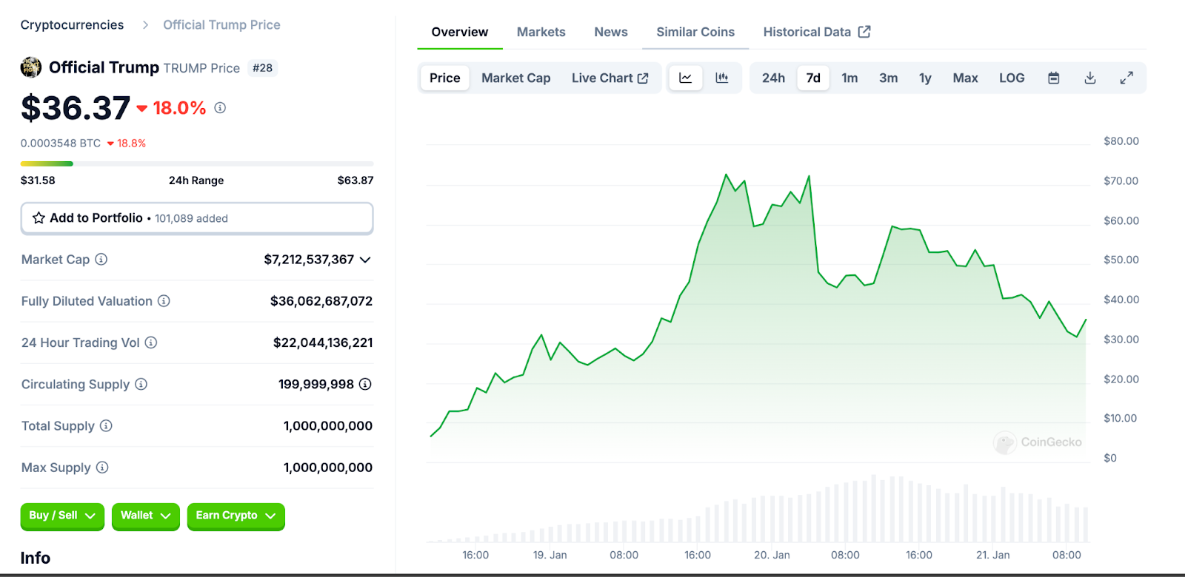Open 24 Hour Trading Vol info icon
Image resolution: width=1185 pixels, height=577 pixels.
point(151,343)
